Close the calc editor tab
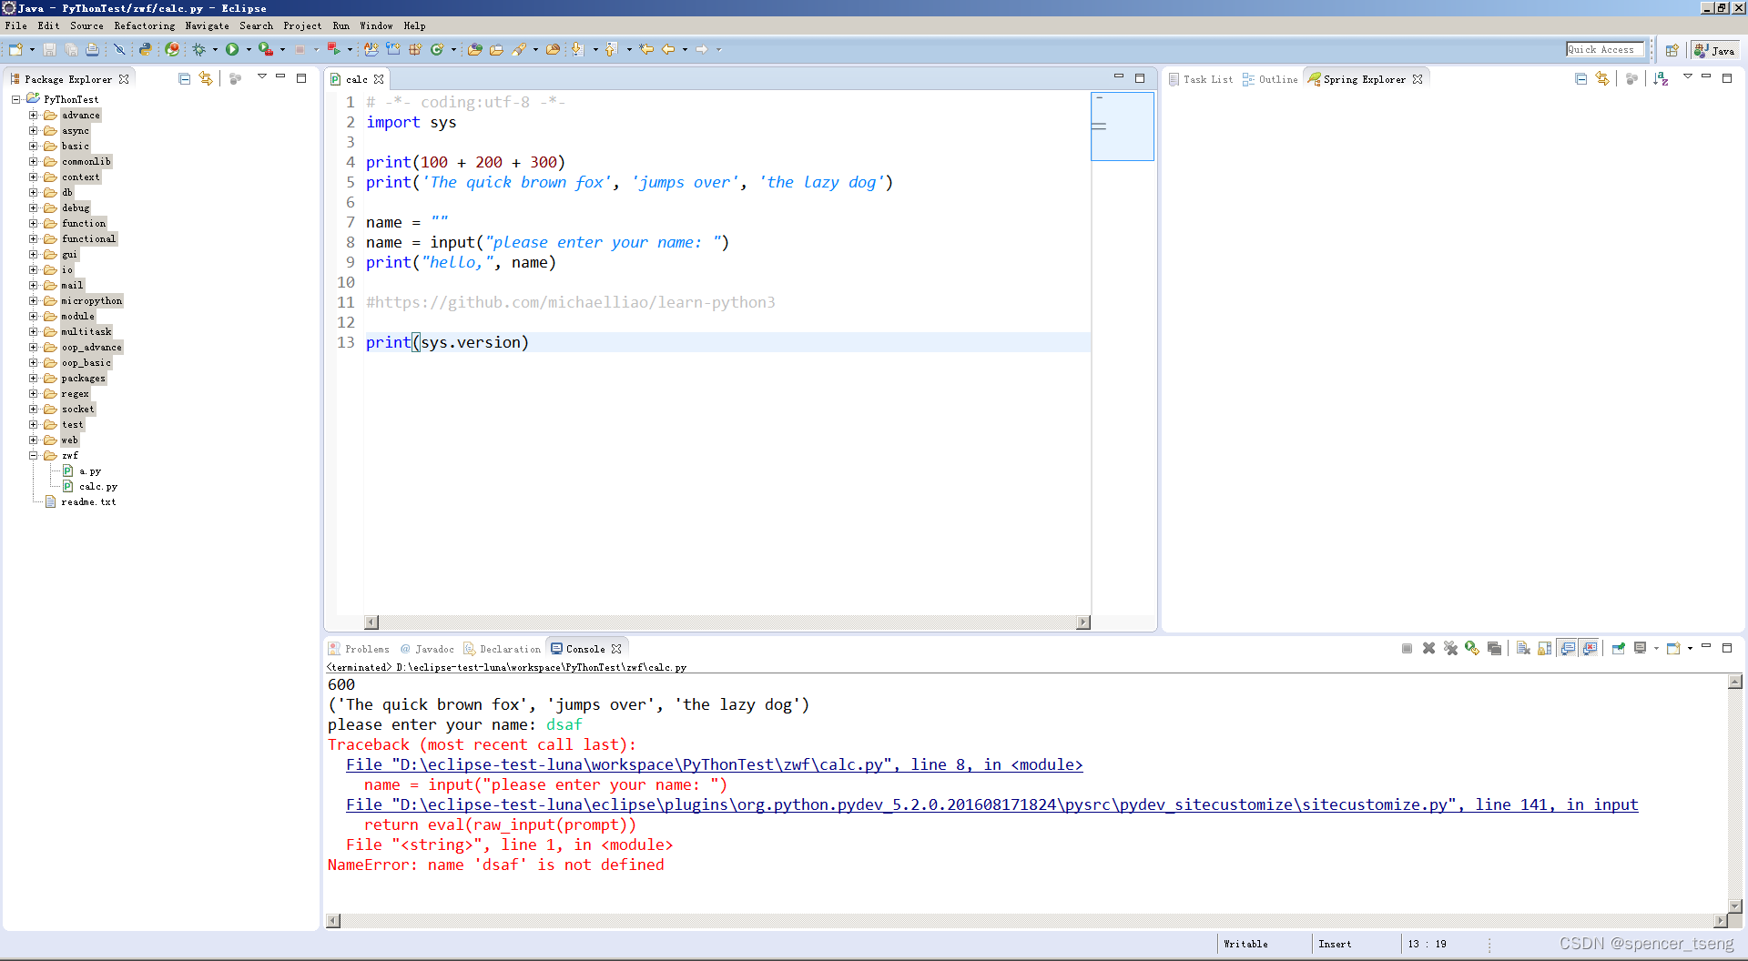This screenshot has width=1748, height=961. (379, 79)
